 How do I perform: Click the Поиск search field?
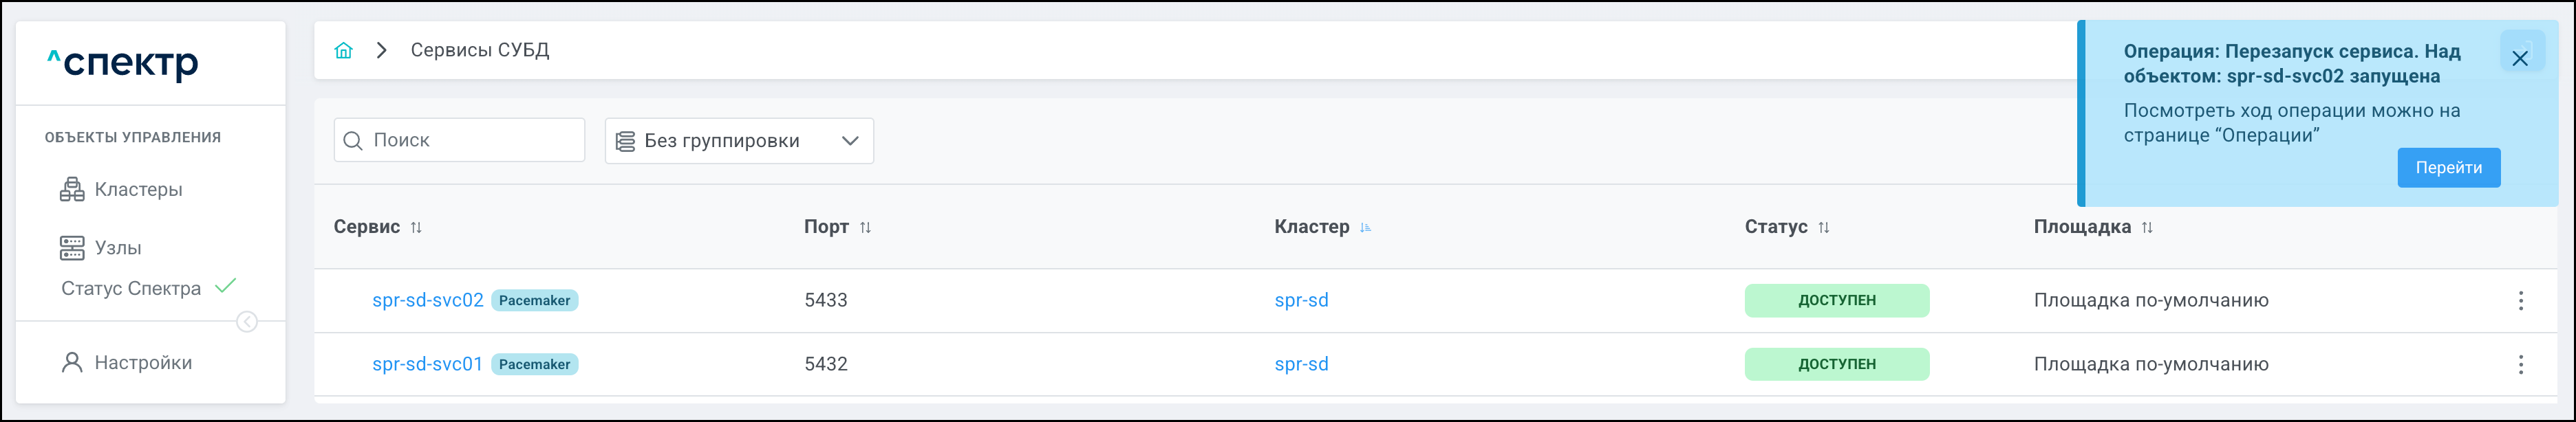point(470,141)
